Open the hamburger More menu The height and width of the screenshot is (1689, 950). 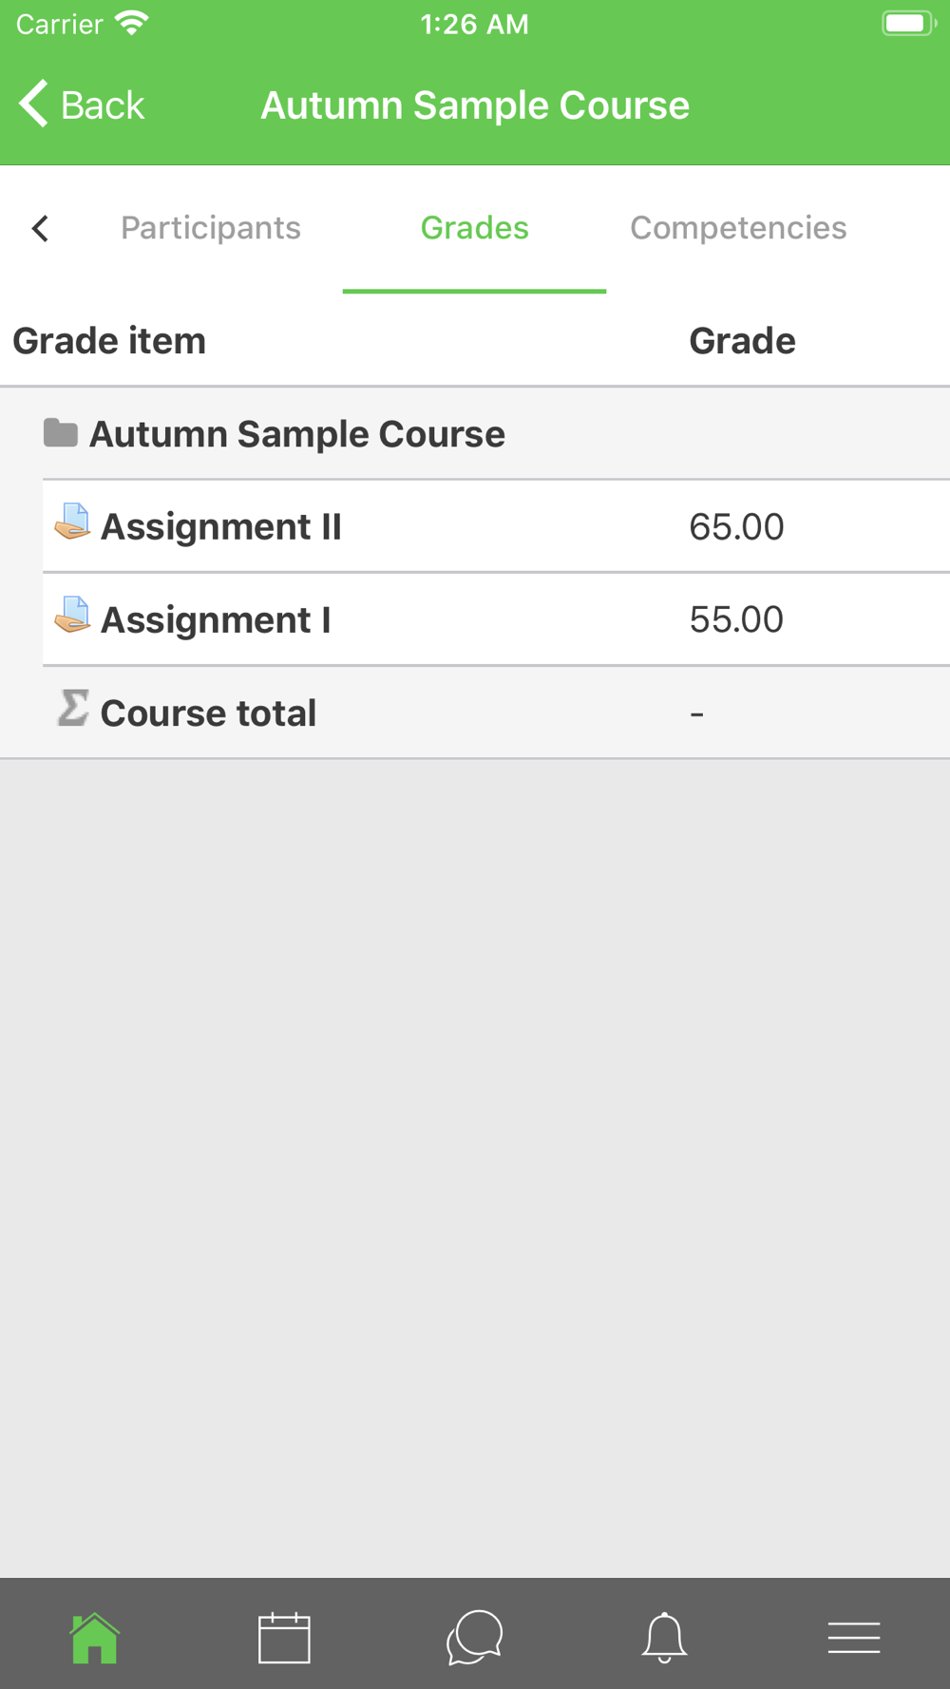tap(854, 1638)
